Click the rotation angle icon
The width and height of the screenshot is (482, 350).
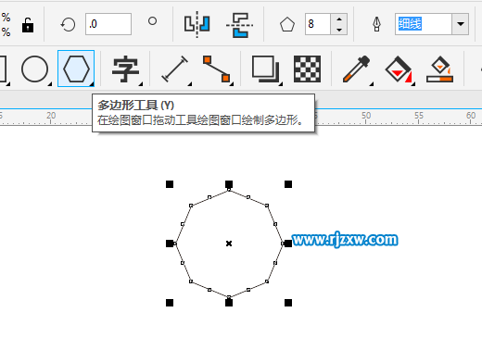[x=68, y=24]
